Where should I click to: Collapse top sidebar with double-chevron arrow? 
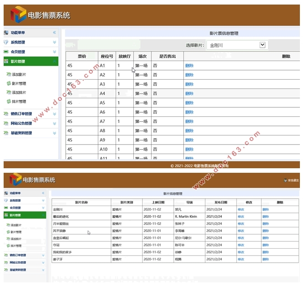55,33
